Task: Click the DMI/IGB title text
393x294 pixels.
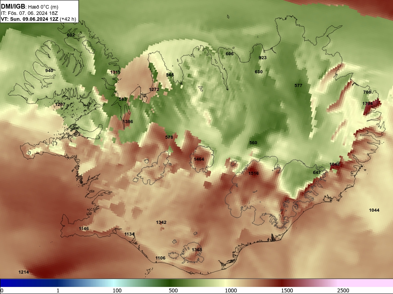Action: coord(13,7)
